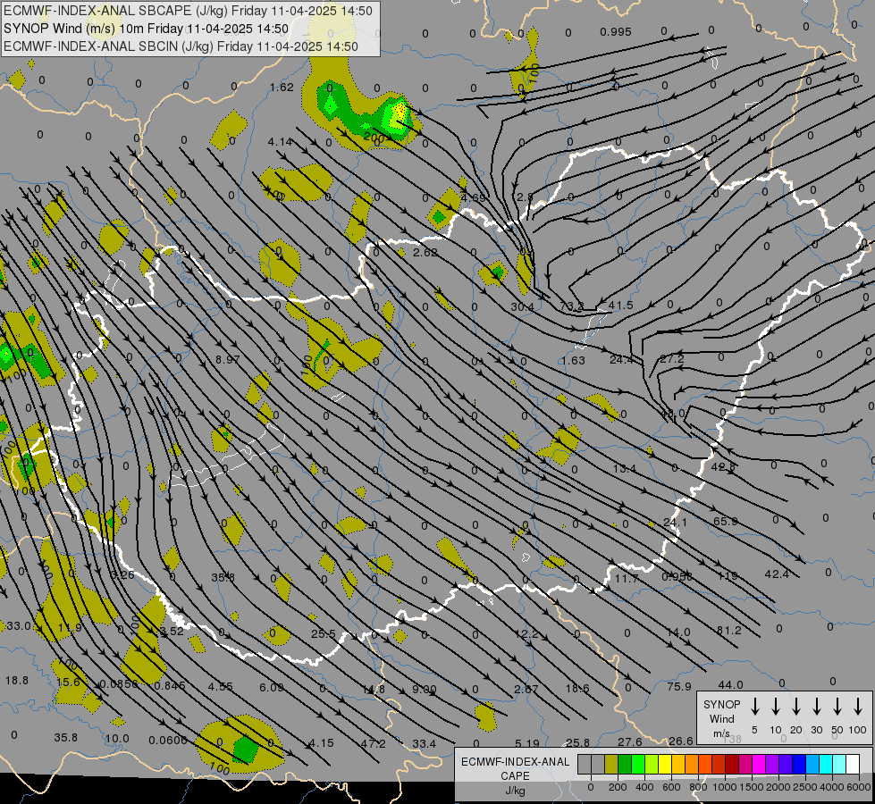Click the 47.2 value on the map

pyautogui.click(x=374, y=744)
